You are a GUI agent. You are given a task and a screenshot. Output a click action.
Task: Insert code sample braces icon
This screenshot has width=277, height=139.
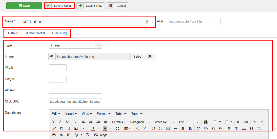click(69, 135)
